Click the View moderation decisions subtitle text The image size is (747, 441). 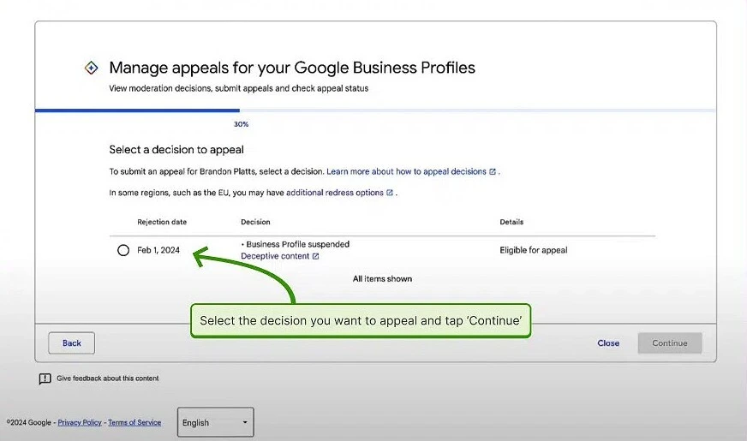tap(239, 88)
